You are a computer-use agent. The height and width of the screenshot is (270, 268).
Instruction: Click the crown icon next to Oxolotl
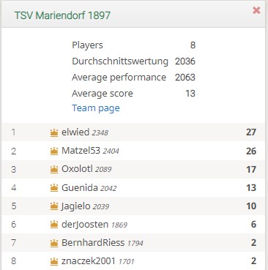point(54,169)
